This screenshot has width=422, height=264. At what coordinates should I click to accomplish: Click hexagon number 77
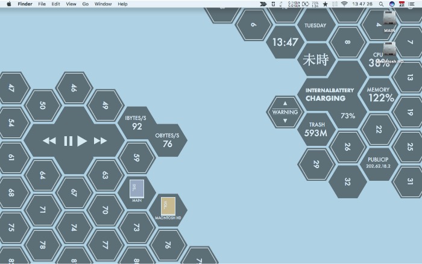[105, 245]
